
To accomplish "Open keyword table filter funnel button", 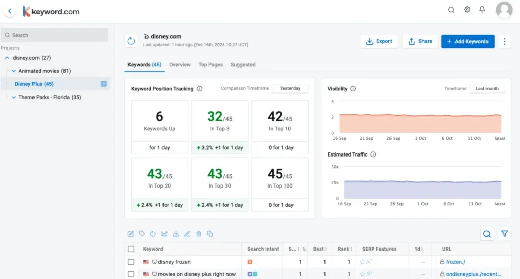I will pyautogui.click(x=504, y=234).
